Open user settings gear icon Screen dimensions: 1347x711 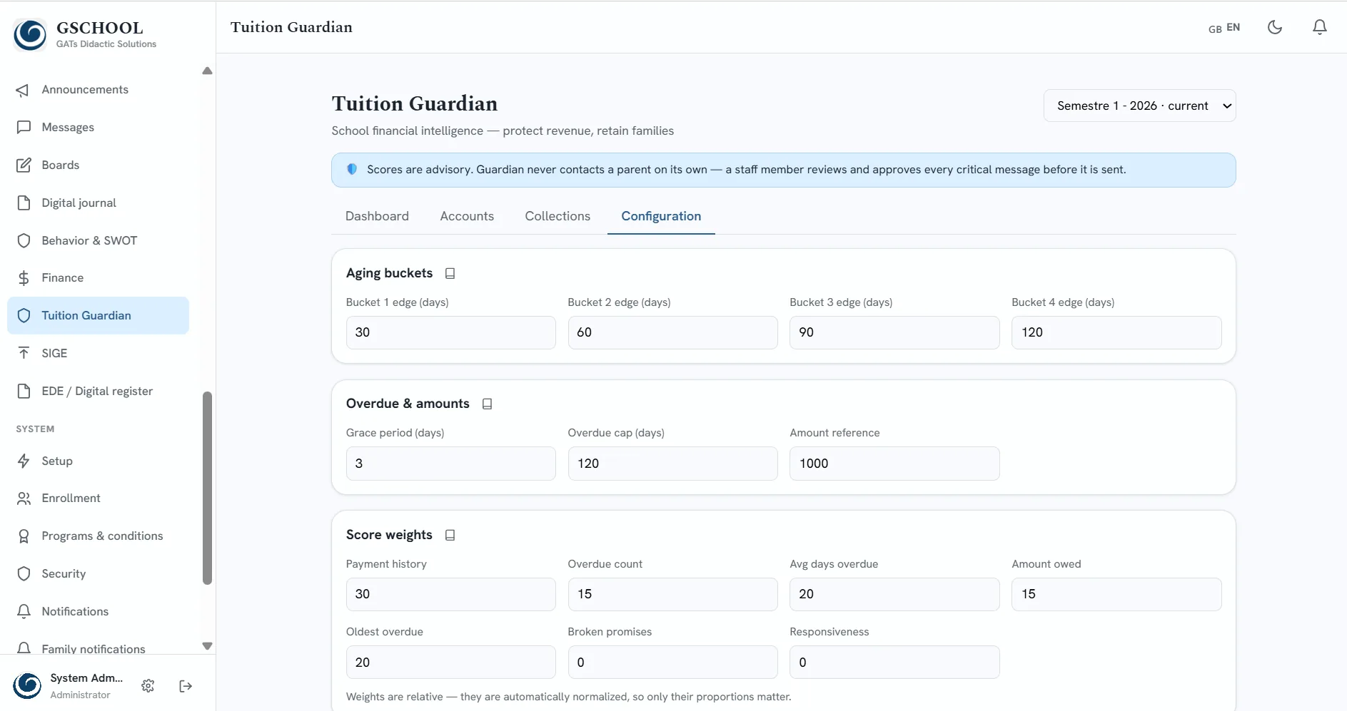[148, 686]
